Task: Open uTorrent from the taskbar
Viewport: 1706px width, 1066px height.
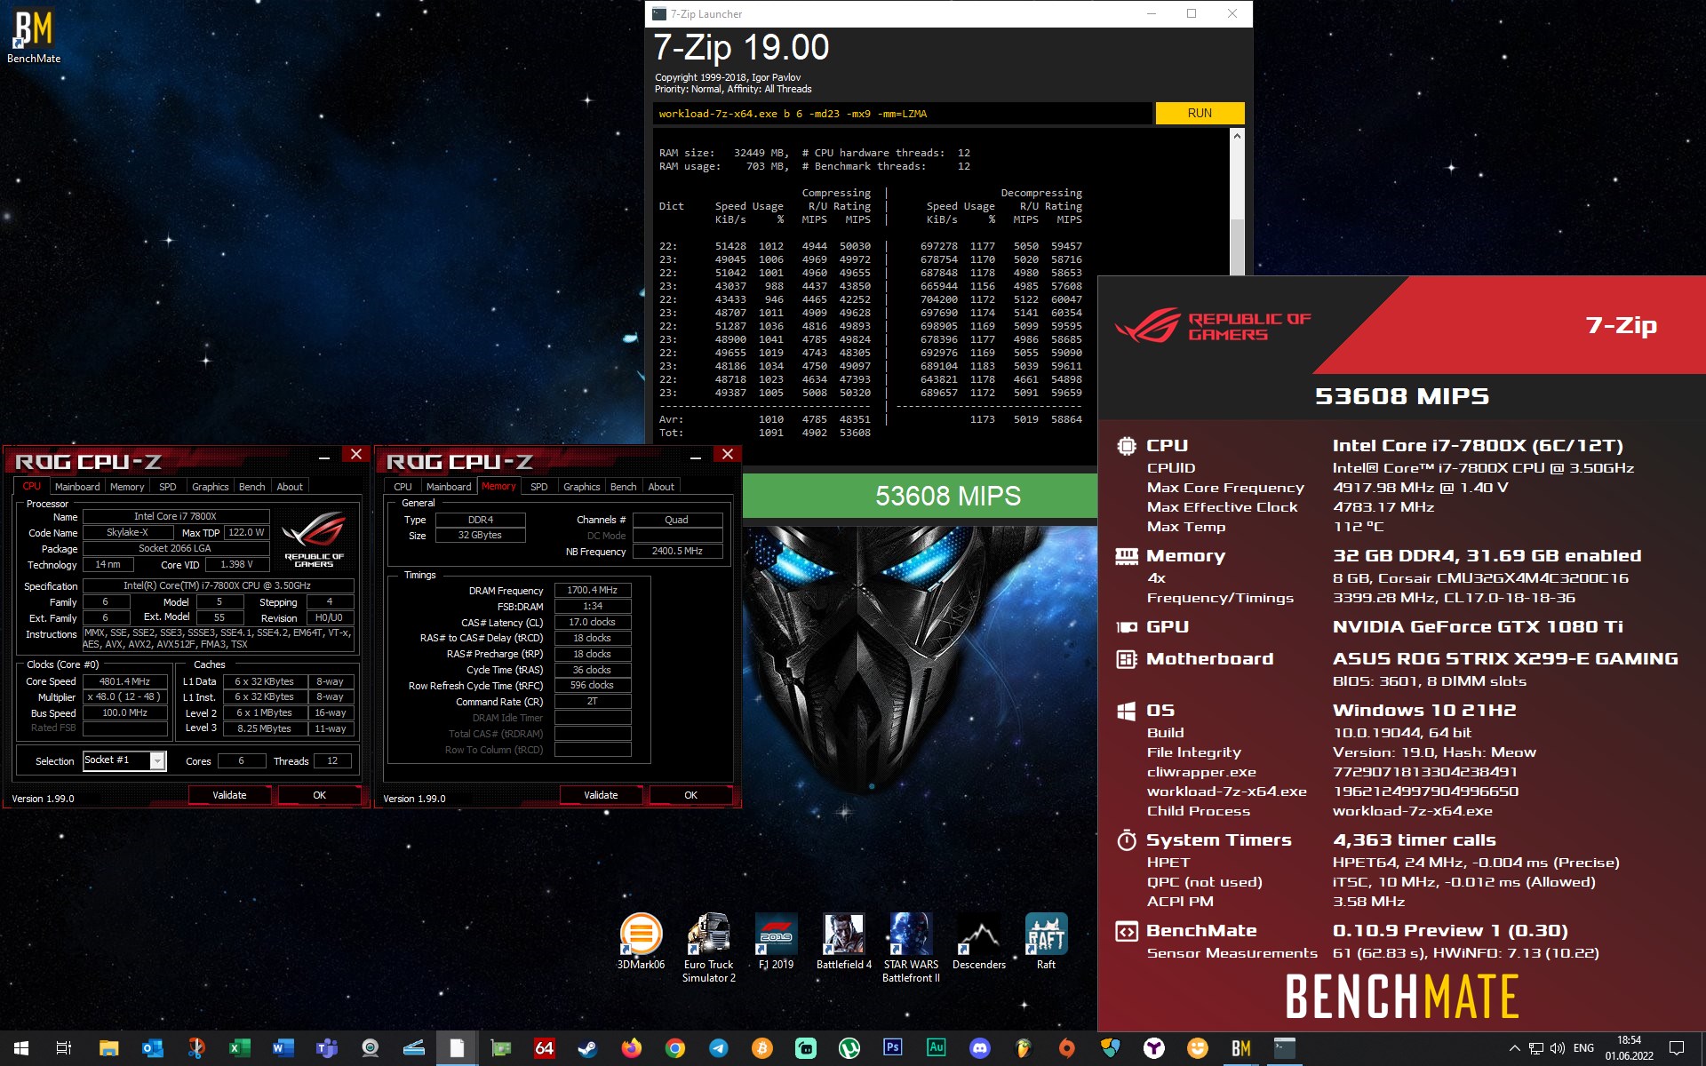Action: [849, 1048]
